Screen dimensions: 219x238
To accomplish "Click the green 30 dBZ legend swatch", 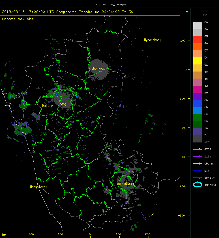I will pos(197,117).
